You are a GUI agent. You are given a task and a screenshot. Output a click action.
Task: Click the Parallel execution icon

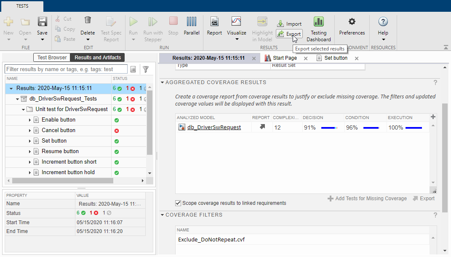click(x=191, y=22)
